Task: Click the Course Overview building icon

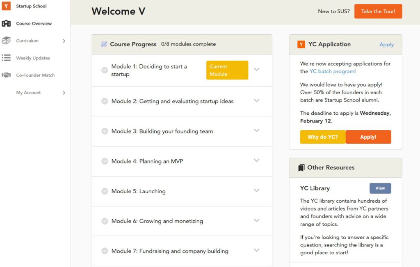Action: tap(6, 23)
